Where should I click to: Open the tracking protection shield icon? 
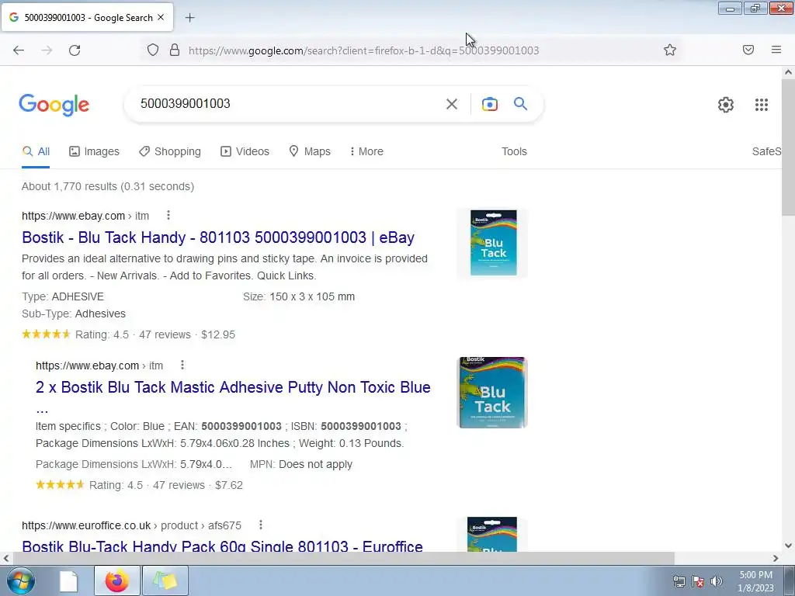click(153, 50)
